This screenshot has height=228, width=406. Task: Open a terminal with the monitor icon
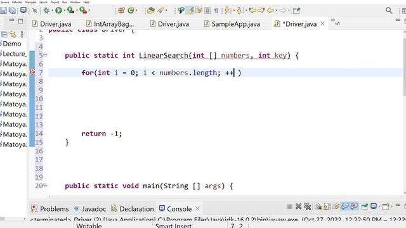[x=23, y=10]
